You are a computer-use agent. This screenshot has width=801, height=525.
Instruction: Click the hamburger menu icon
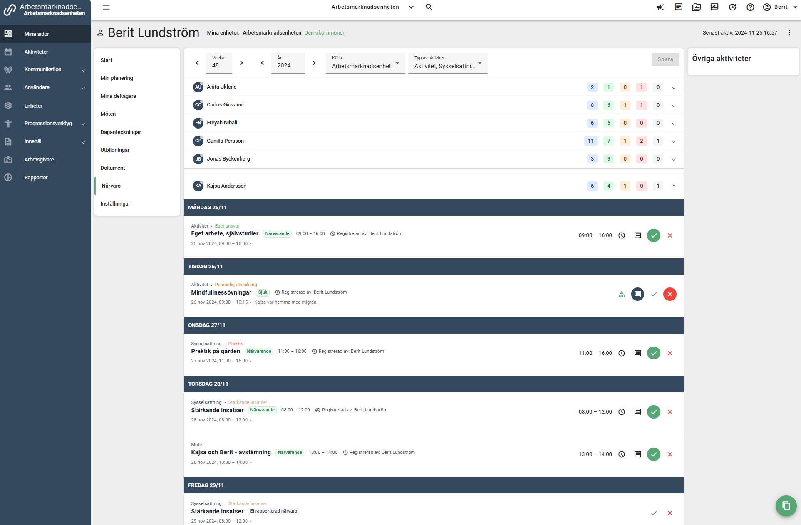tap(106, 7)
